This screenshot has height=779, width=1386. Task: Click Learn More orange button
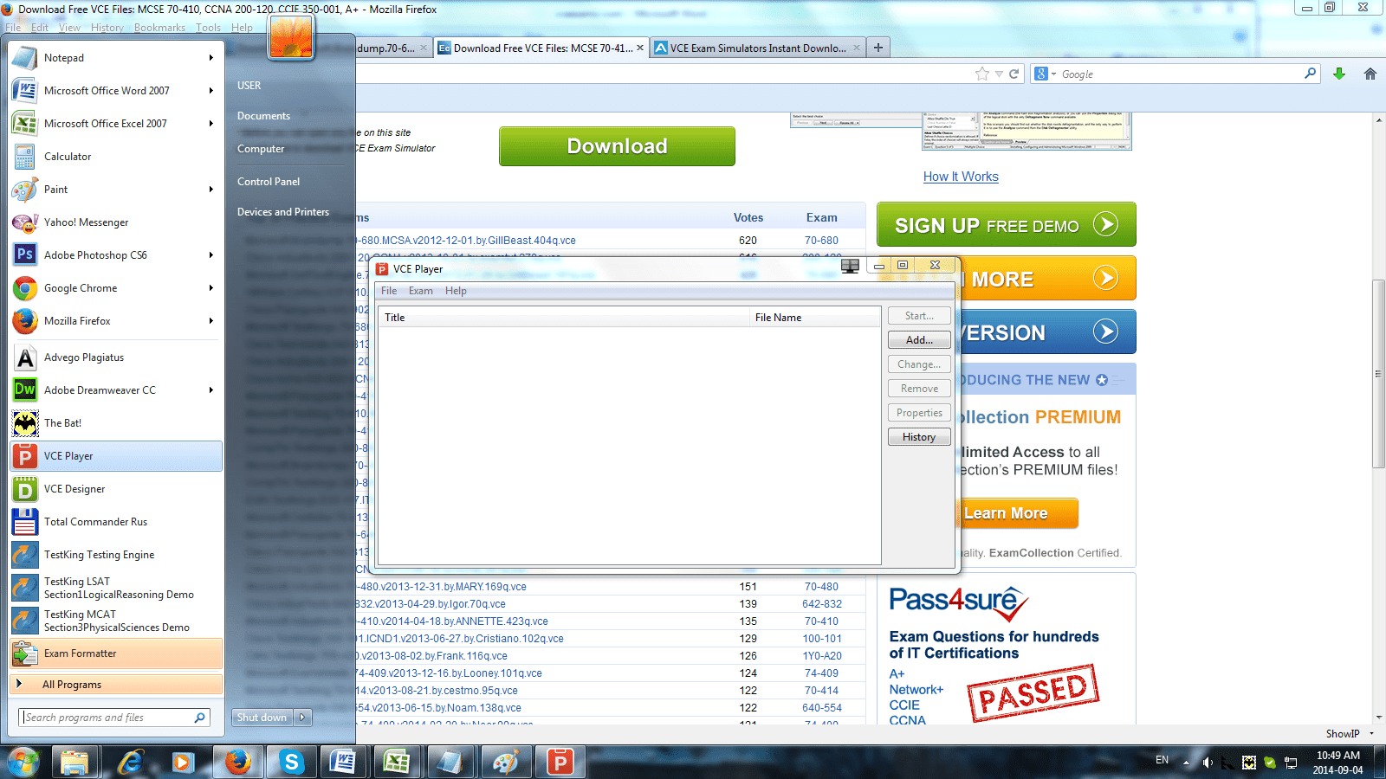point(1019,513)
